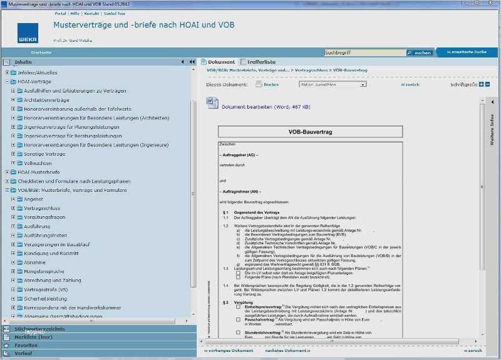Increase font size with plus icon

coord(481,84)
